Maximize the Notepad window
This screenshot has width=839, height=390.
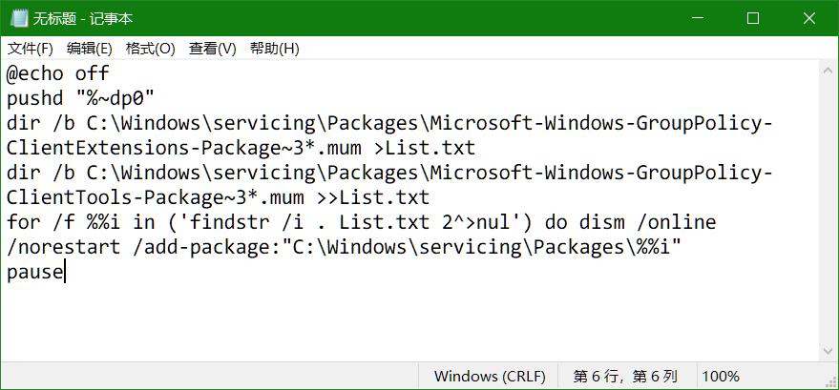click(752, 19)
